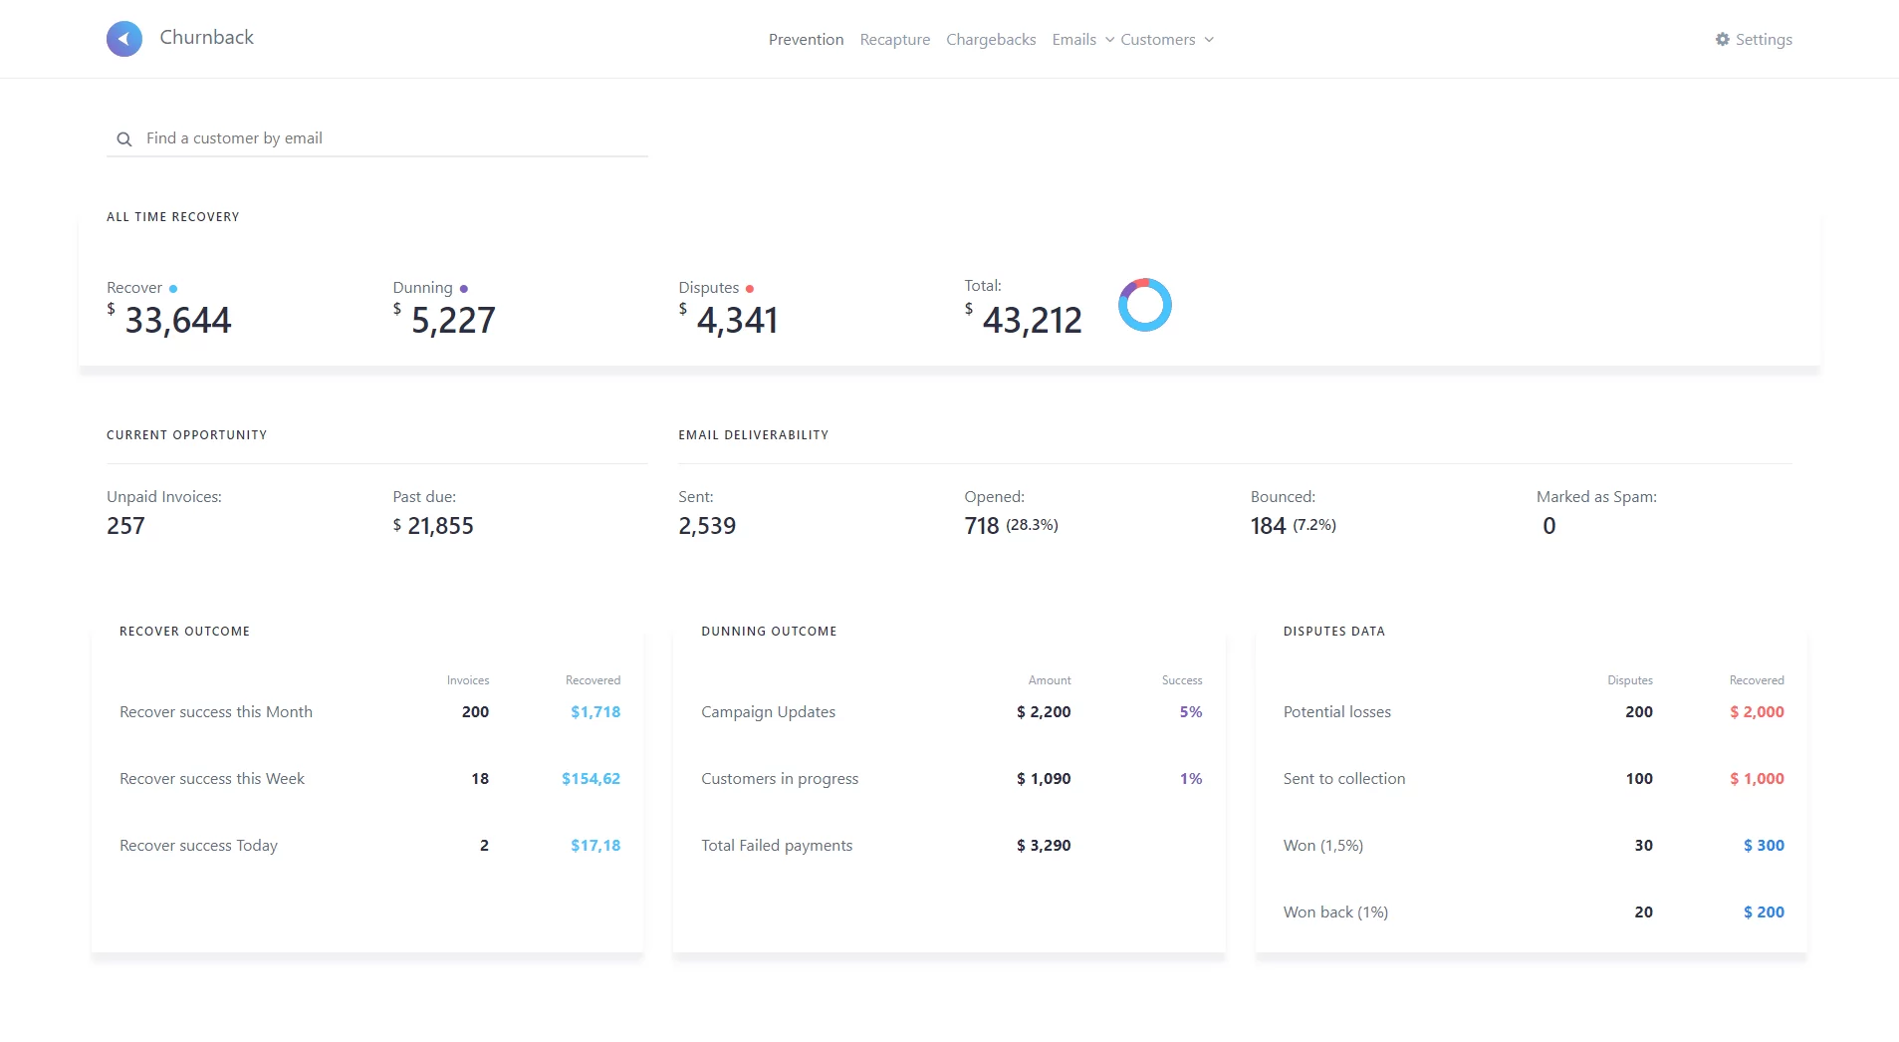Click the $1,718 recovered this Month value
Image resolution: width=1899 pixels, height=1042 pixels.
click(x=594, y=712)
